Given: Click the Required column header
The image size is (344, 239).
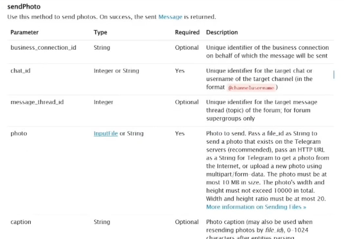Looking at the screenshot, I should 187,32.
